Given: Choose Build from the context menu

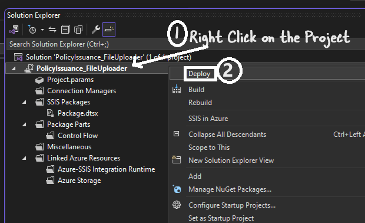Looking at the screenshot, I should pyautogui.click(x=196, y=90).
